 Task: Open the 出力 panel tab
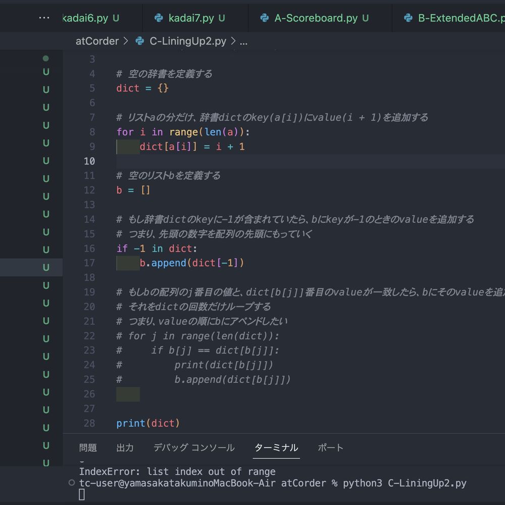(x=125, y=447)
